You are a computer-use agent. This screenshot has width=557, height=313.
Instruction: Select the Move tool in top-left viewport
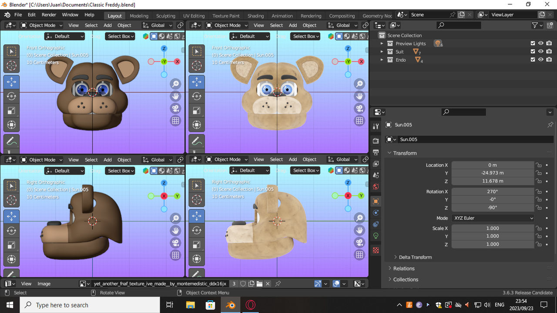12,81
